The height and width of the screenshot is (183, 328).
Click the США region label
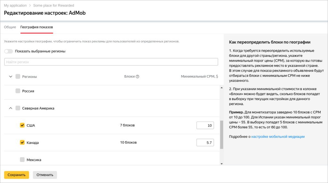click(31, 125)
